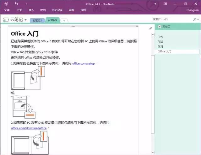Switch to the 开始 ribbon tab

(x=19, y=10)
